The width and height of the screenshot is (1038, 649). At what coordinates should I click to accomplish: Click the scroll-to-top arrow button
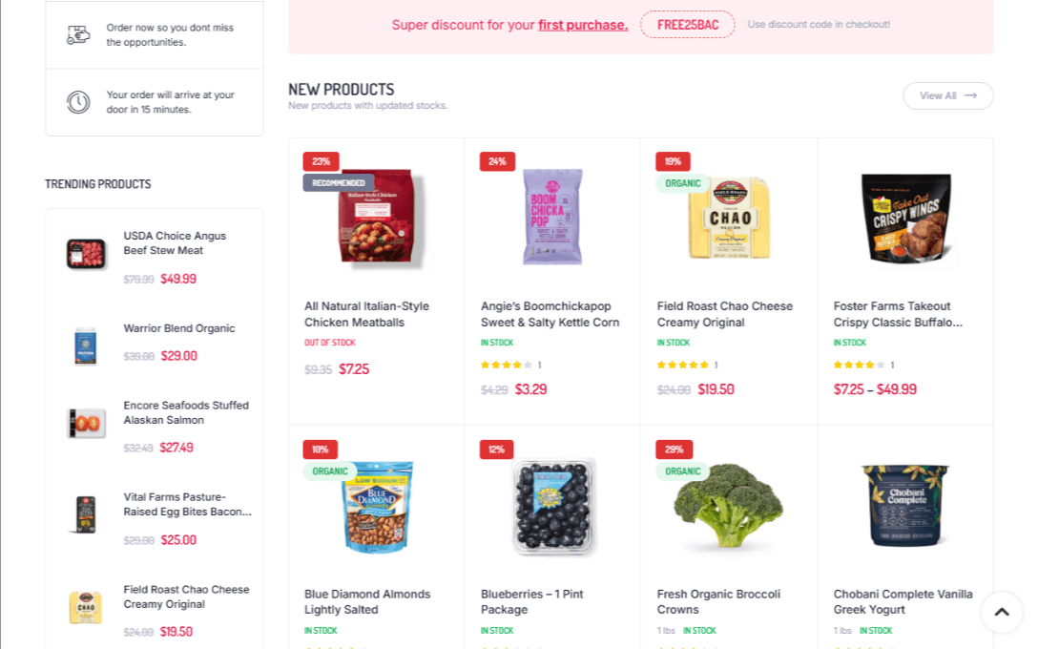(x=1002, y=612)
